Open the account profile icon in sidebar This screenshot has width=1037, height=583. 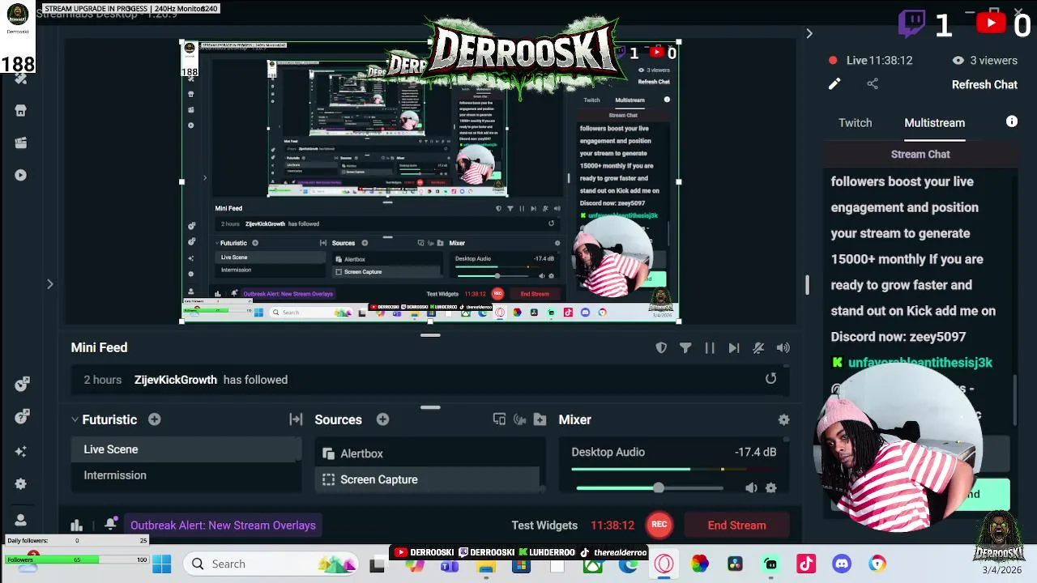(x=21, y=520)
